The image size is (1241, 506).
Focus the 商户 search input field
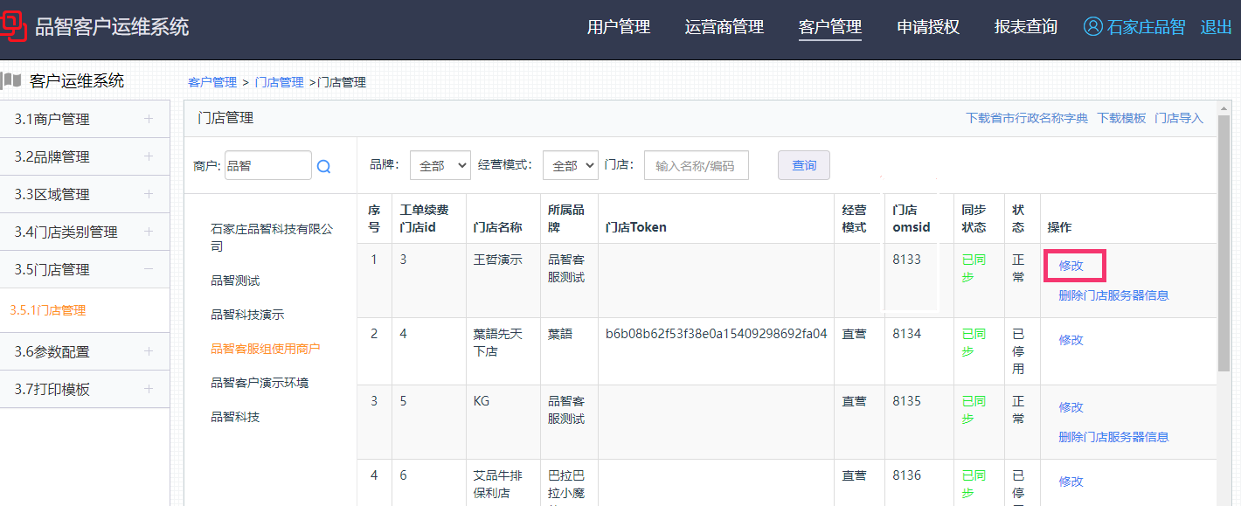[x=268, y=165]
